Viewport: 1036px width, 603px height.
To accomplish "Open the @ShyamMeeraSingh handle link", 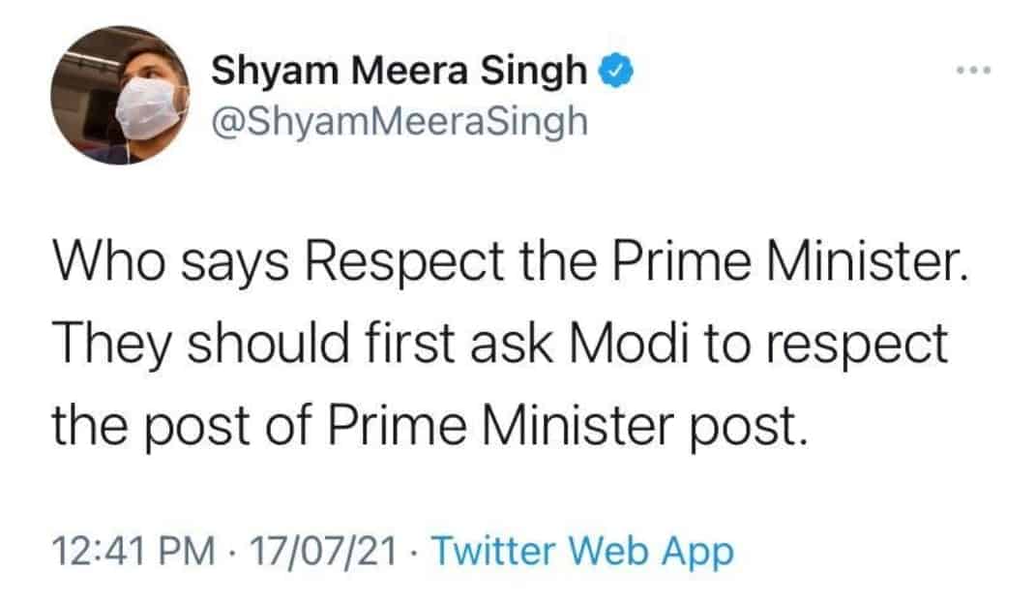I will click(400, 122).
